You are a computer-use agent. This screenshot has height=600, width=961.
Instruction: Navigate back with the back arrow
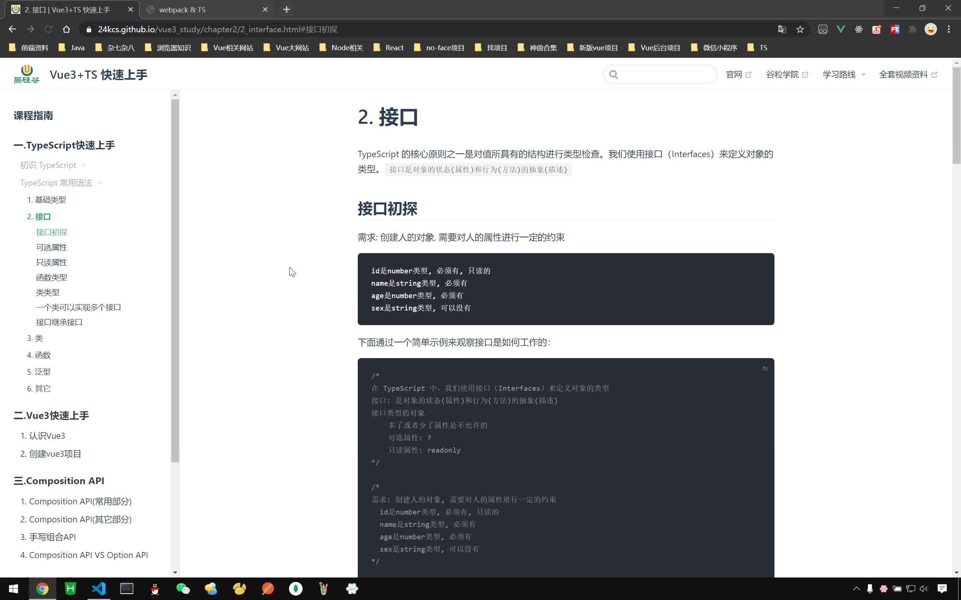coord(12,29)
